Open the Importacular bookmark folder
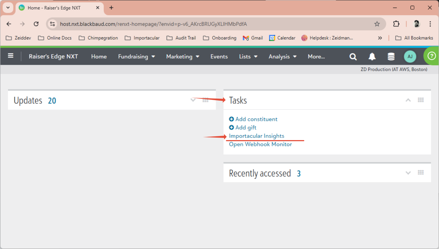Screen dimensions: 439x249 [x=142, y=38]
